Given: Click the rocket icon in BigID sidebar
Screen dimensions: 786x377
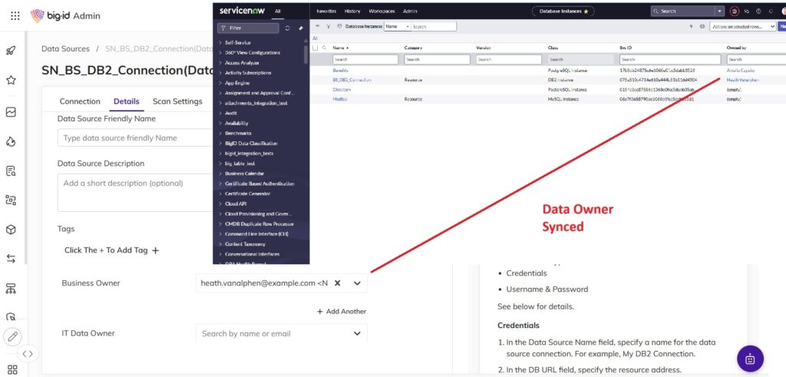Looking at the screenshot, I should (x=11, y=51).
